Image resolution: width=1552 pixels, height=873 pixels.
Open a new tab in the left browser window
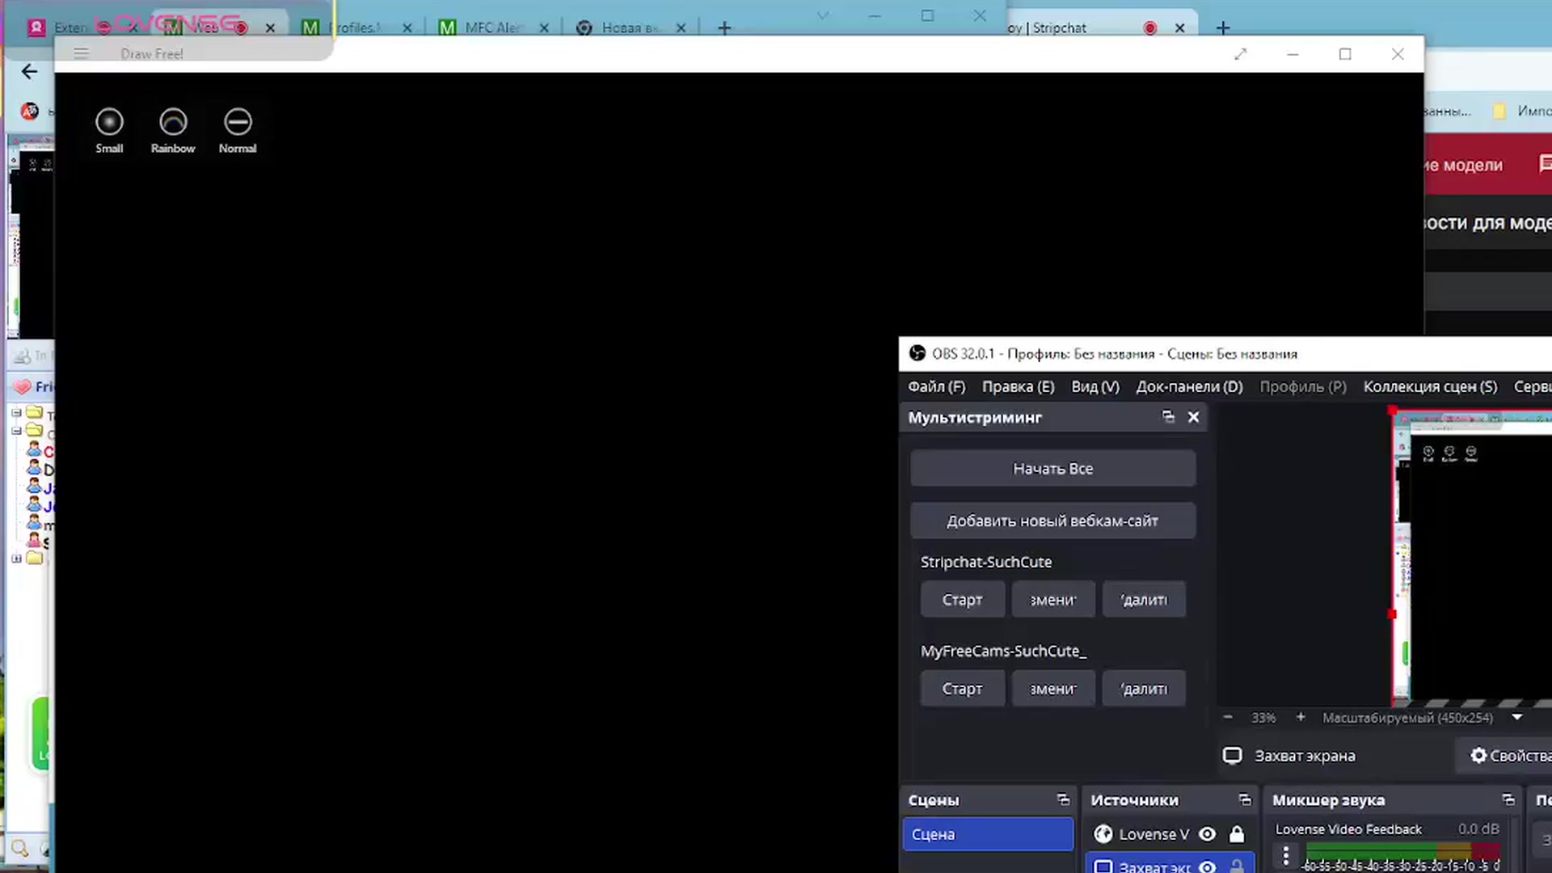[725, 28]
